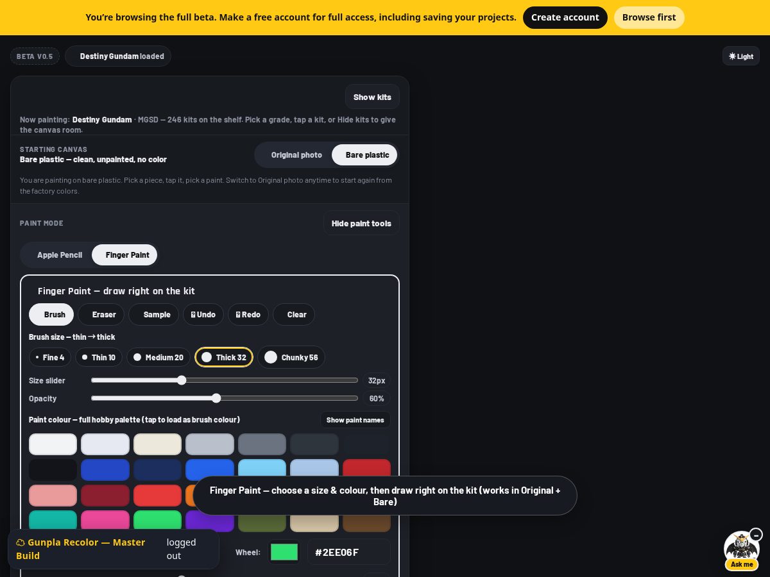Click the 60% opacity value

coord(377,398)
